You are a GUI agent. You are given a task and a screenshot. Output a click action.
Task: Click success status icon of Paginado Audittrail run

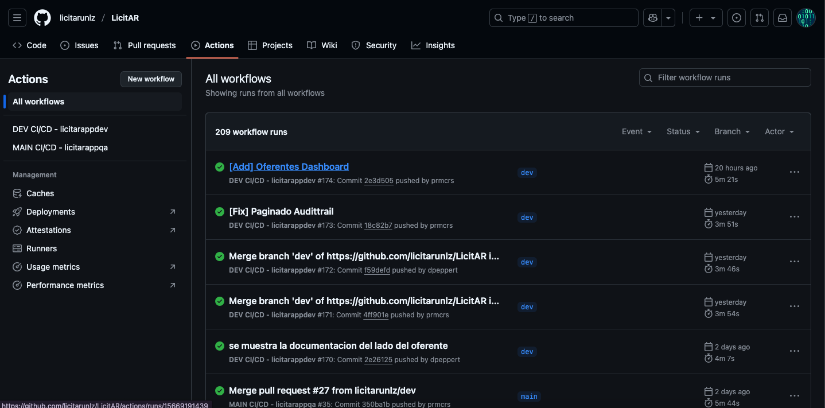[220, 212]
